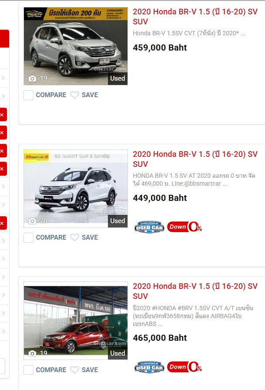Click the 449,000 Baht price
Image resolution: width=265 pixels, height=390 pixels.
pos(160,198)
